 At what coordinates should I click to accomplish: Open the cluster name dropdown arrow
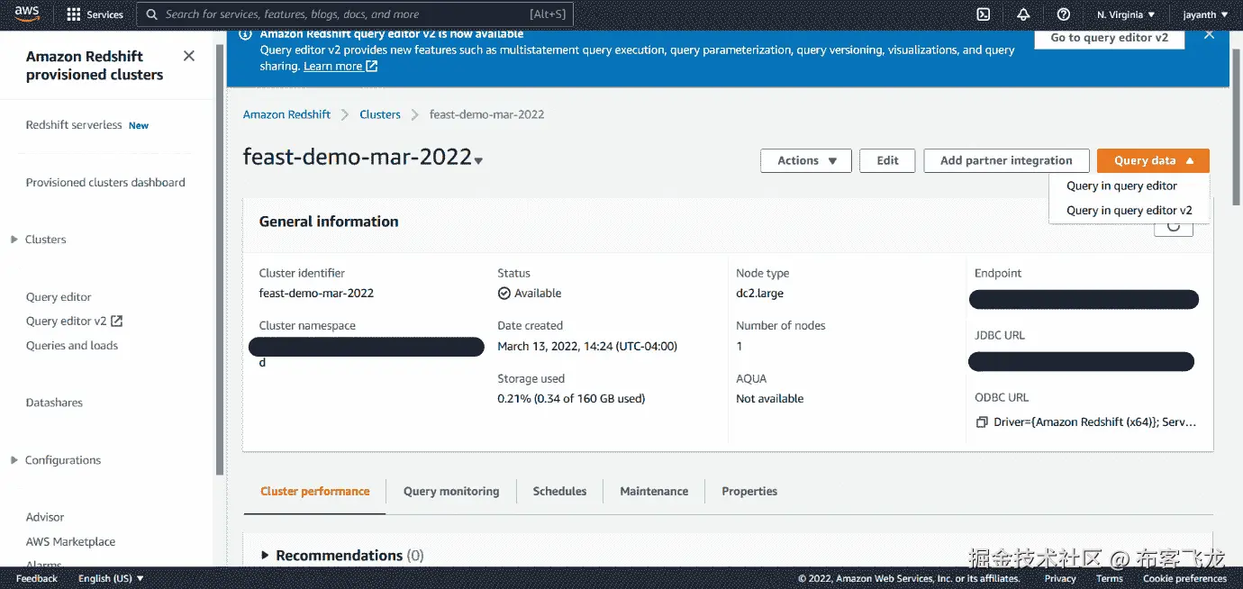coord(478,161)
